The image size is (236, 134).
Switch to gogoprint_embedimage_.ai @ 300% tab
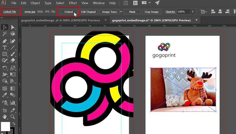tap(61, 20)
